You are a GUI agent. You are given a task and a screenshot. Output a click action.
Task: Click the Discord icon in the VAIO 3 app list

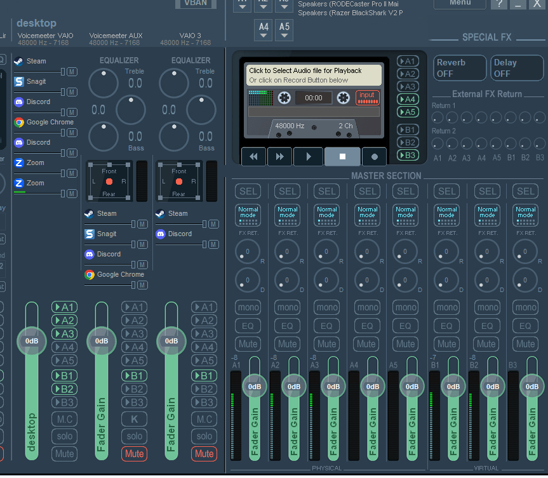click(161, 234)
